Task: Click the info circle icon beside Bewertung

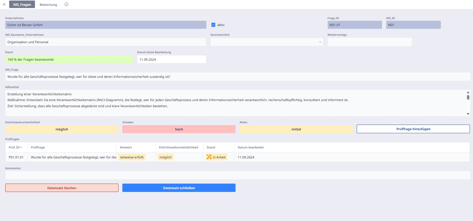Action: (x=66, y=4)
